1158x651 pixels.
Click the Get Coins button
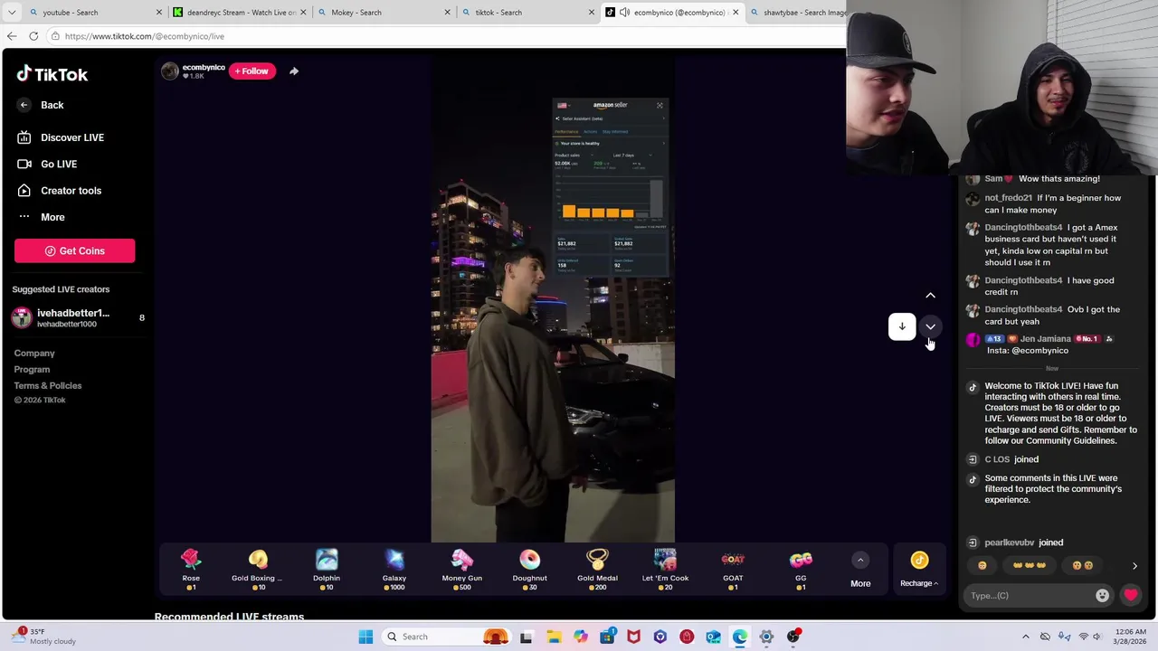click(75, 250)
